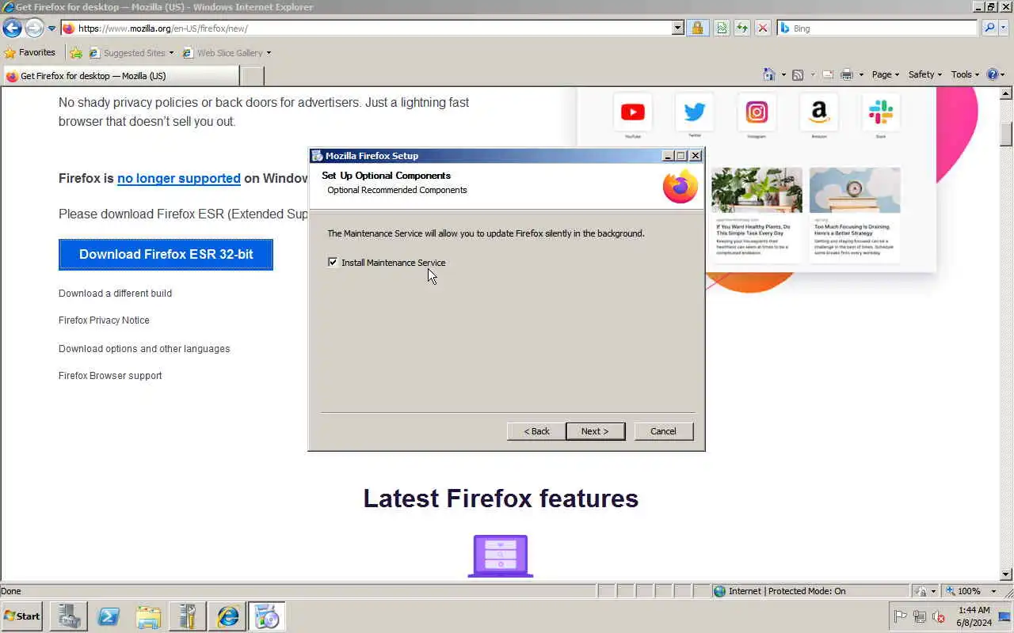Screen dimensions: 1014x633
Task: Expand the address bar history dropdown
Action: 677,28
